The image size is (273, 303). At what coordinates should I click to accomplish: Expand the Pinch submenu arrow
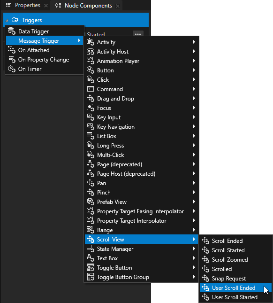194,192
